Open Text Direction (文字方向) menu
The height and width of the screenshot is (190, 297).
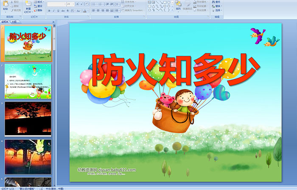(x=129, y=2)
